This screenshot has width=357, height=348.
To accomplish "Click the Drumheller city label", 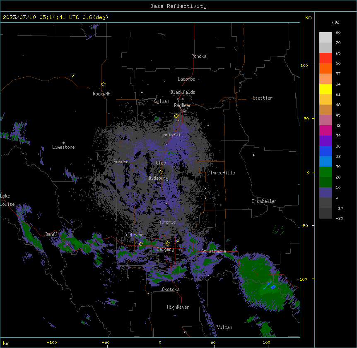I will pos(264,201).
